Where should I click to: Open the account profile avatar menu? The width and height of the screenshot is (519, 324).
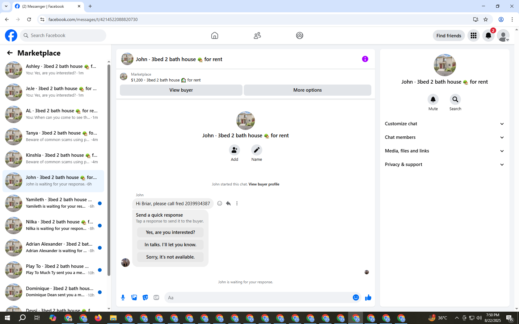tap(503, 35)
